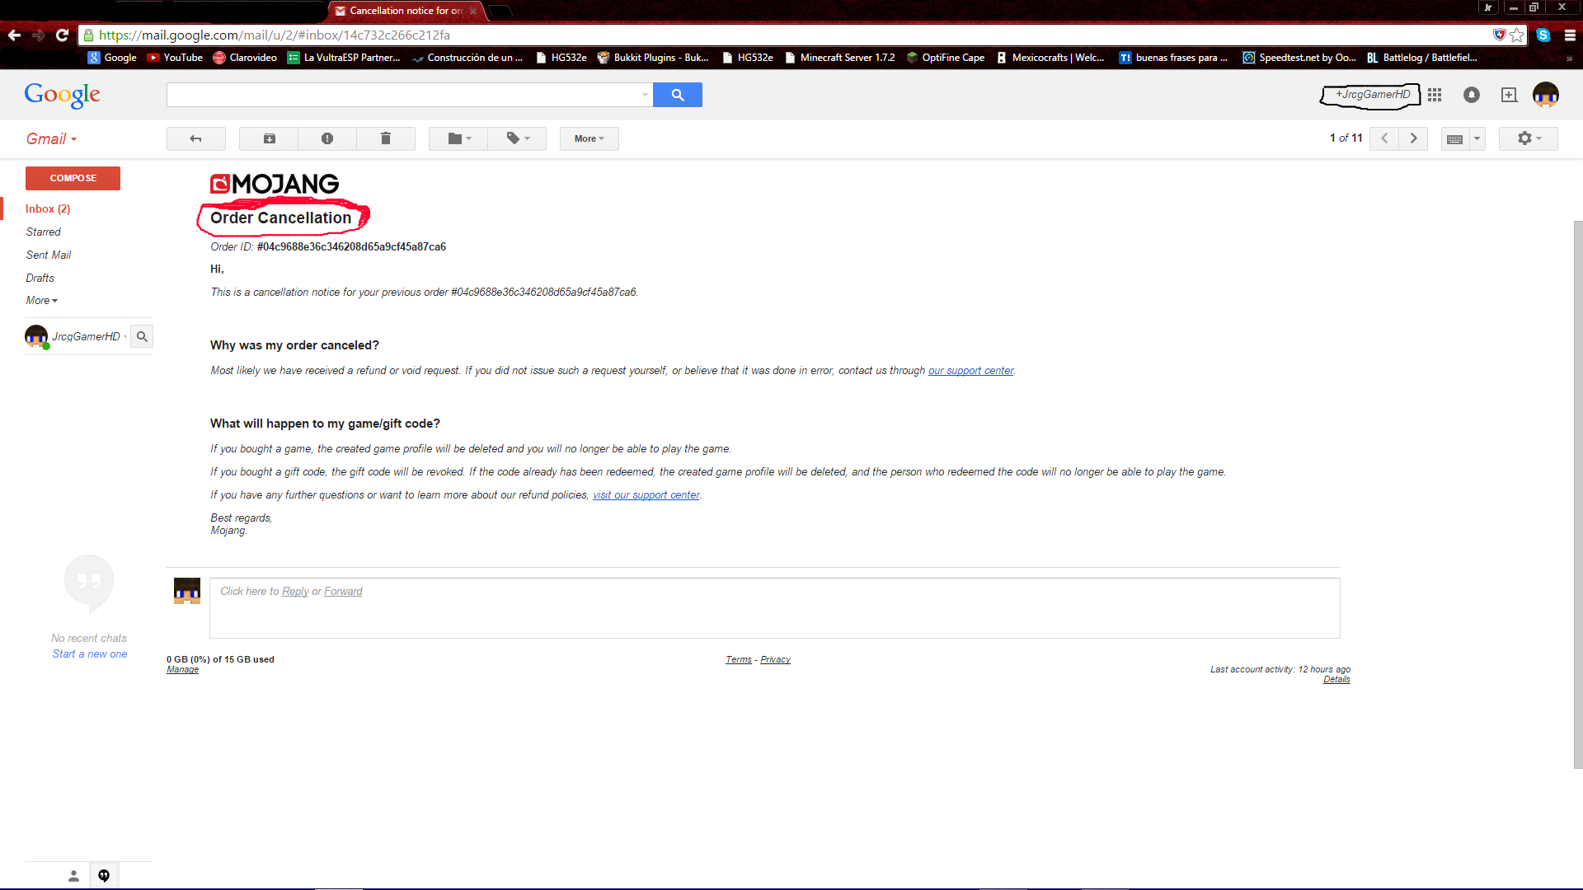Screen dimensions: 1583x890
Task: Delete this email with trash icon
Action: (386, 138)
